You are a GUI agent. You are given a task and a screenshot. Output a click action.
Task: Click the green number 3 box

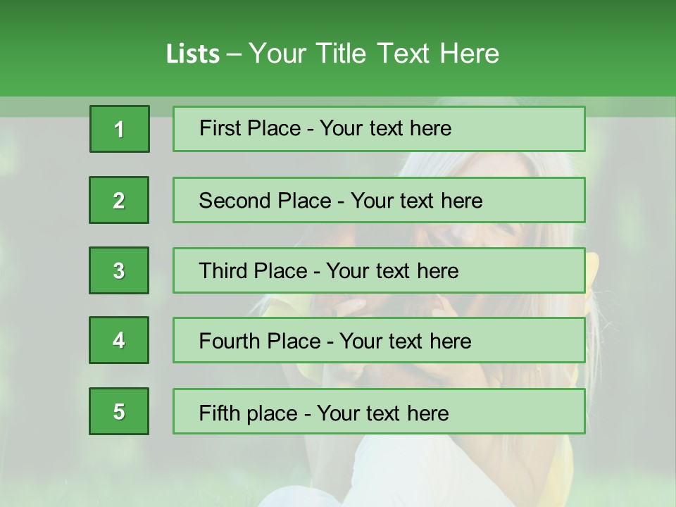coord(119,270)
